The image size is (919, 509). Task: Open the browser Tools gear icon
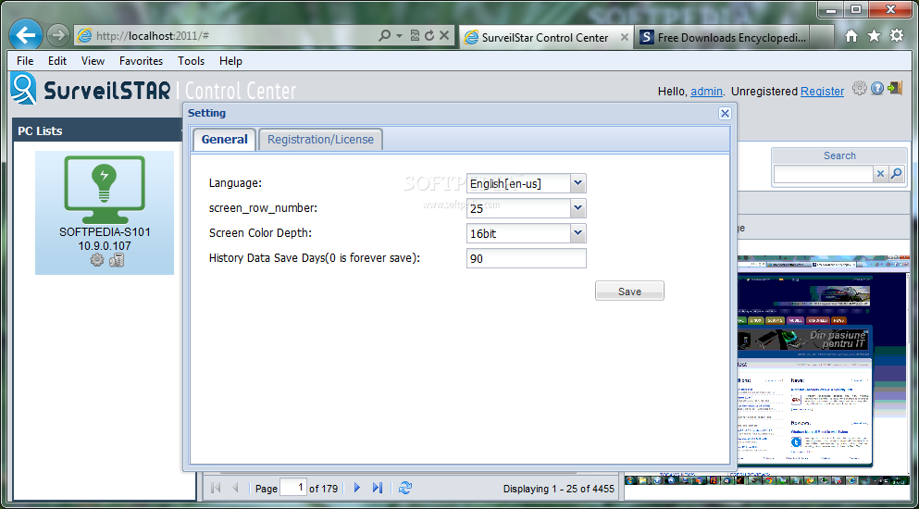[897, 36]
